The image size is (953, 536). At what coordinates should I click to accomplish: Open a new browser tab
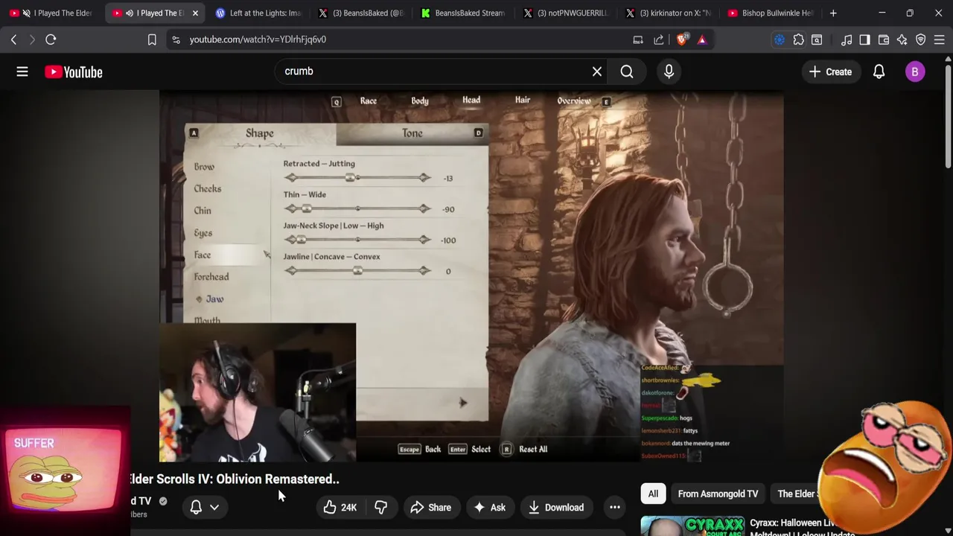(833, 13)
